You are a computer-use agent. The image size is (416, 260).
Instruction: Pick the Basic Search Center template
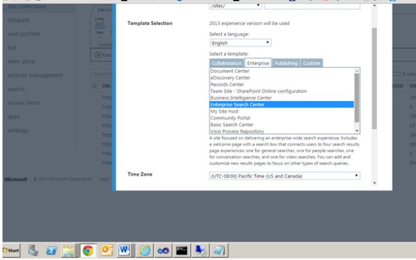pyautogui.click(x=282, y=125)
